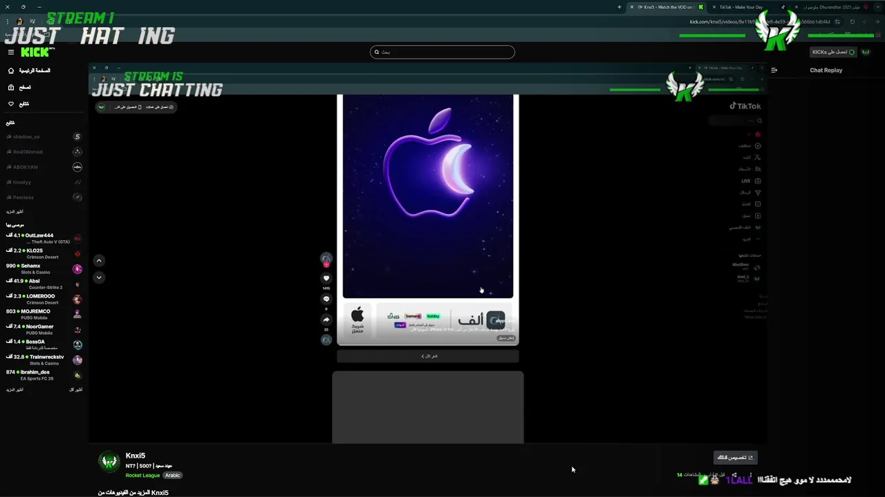The image size is (885, 497).
Task: Go to previous TikTok video up arrow
Action: pyautogui.click(x=99, y=260)
